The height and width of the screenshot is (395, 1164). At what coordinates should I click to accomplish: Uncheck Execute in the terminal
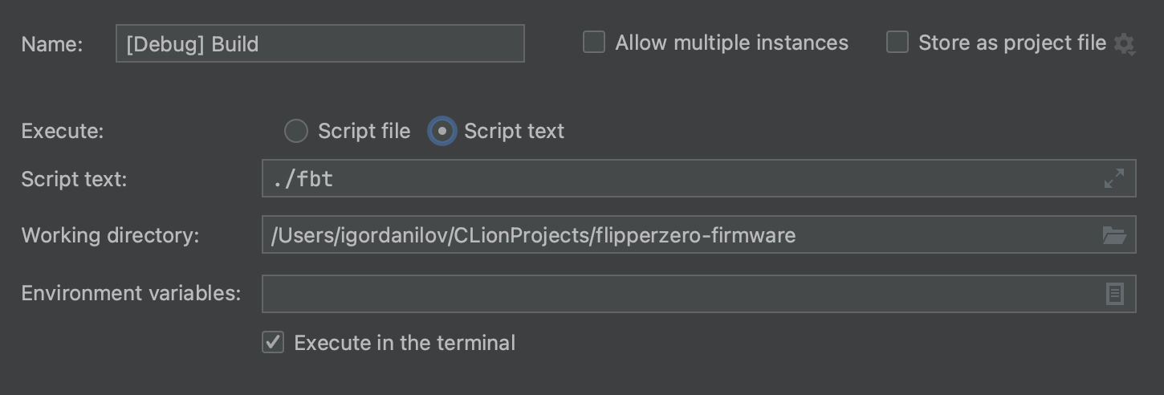pos(274,343)
